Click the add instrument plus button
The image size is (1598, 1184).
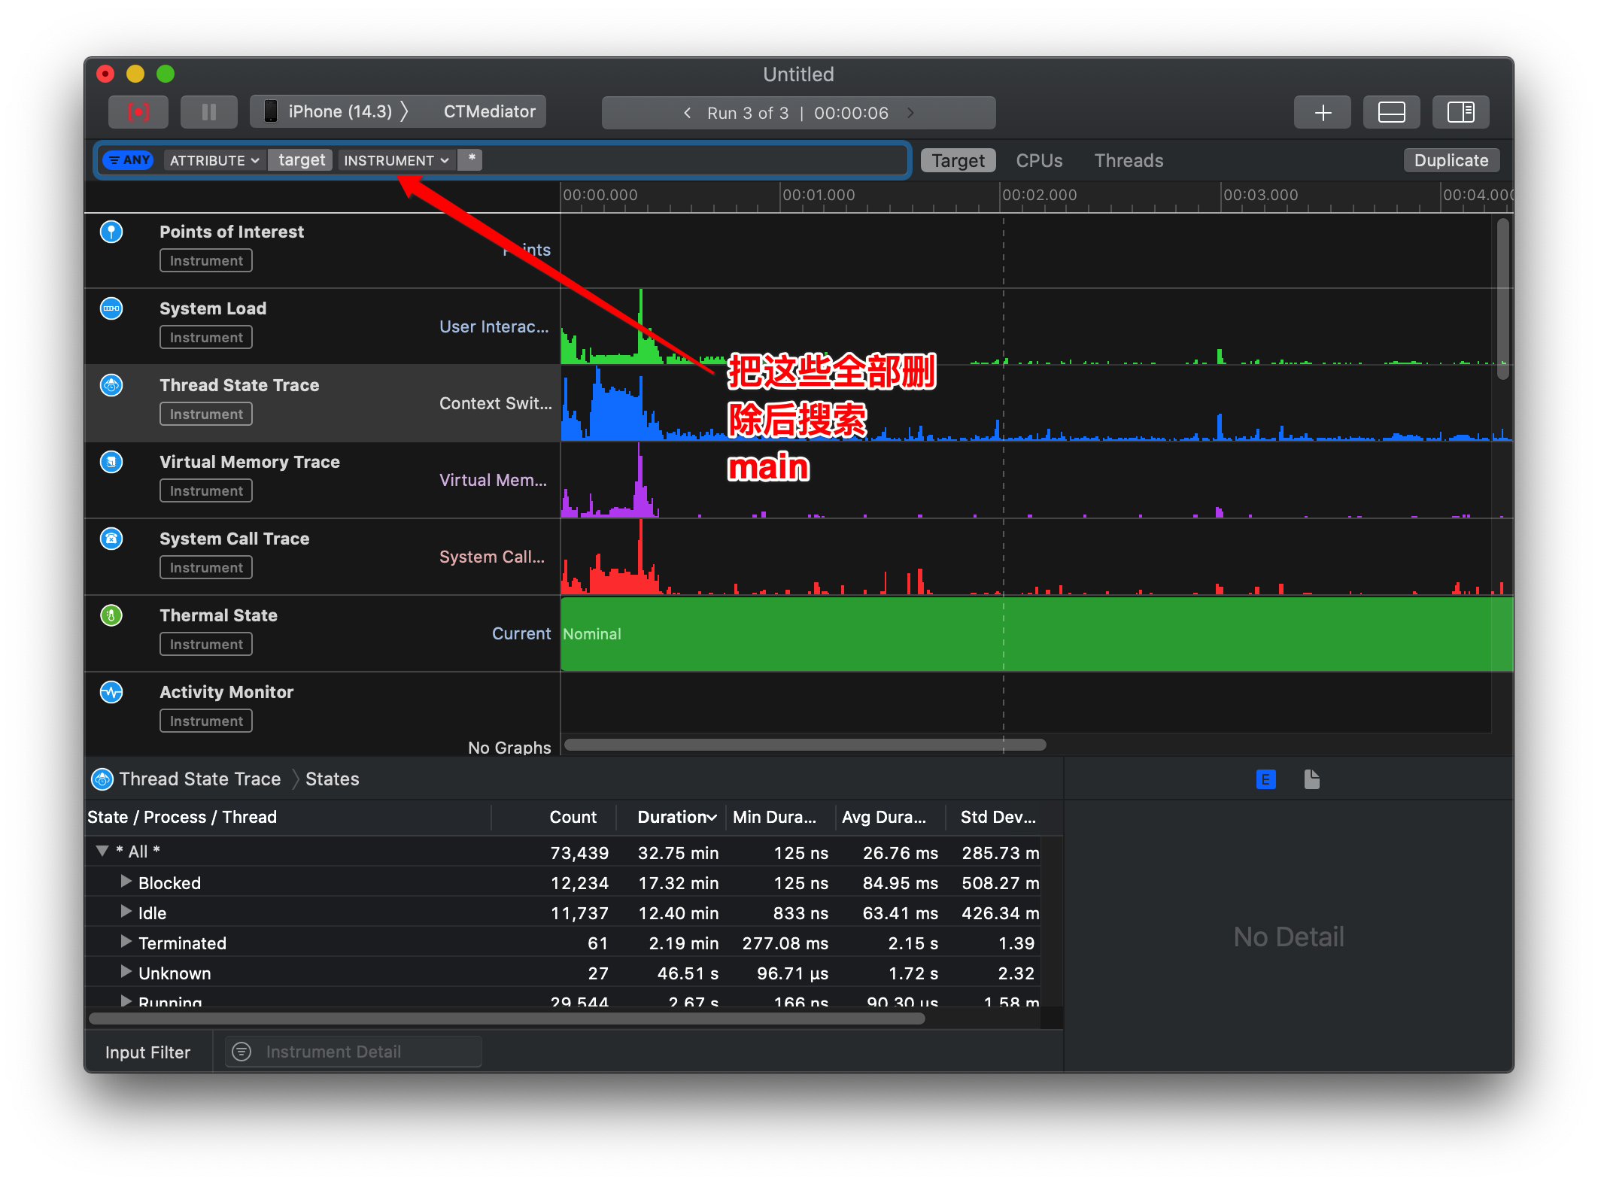[1323, 112]
